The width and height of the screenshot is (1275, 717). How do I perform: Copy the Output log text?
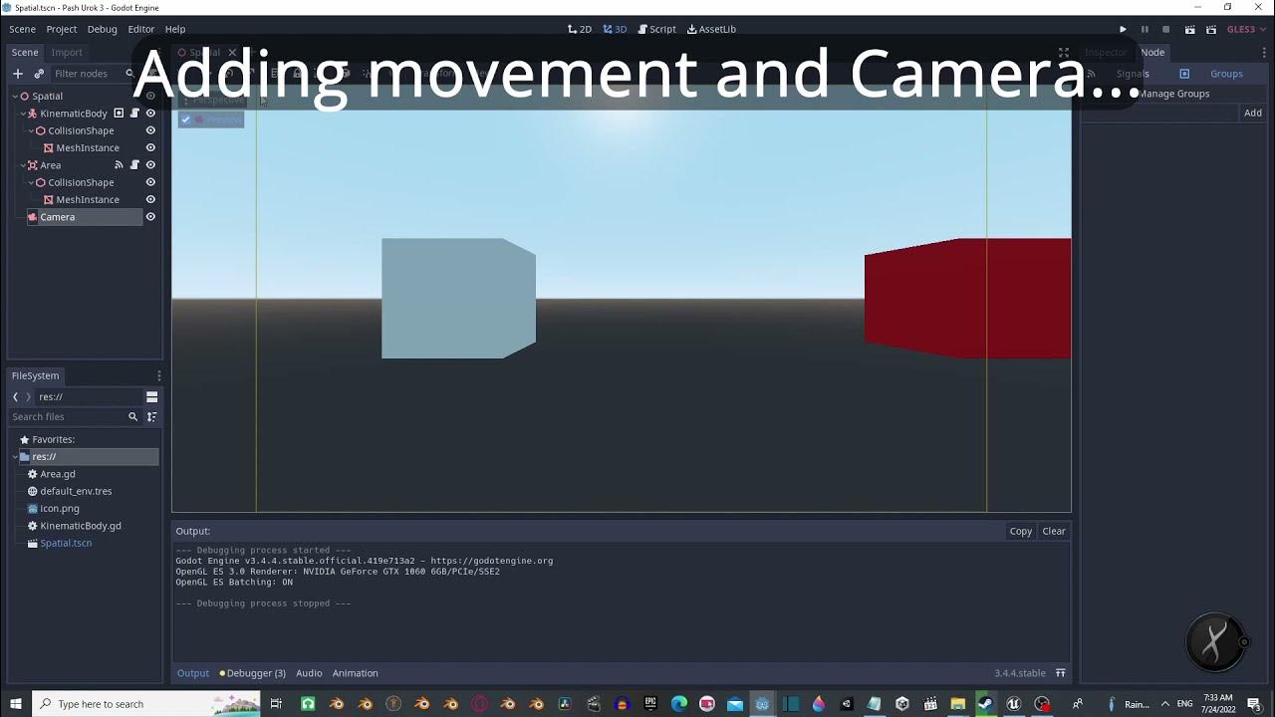(x=1021, y=532)
